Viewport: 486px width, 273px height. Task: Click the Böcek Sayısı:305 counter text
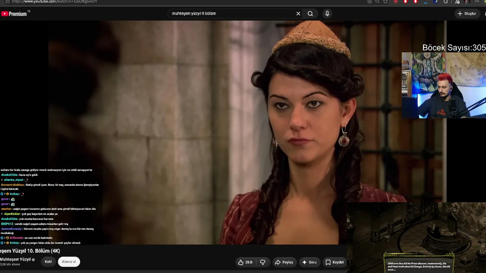[x=454, y=48]
